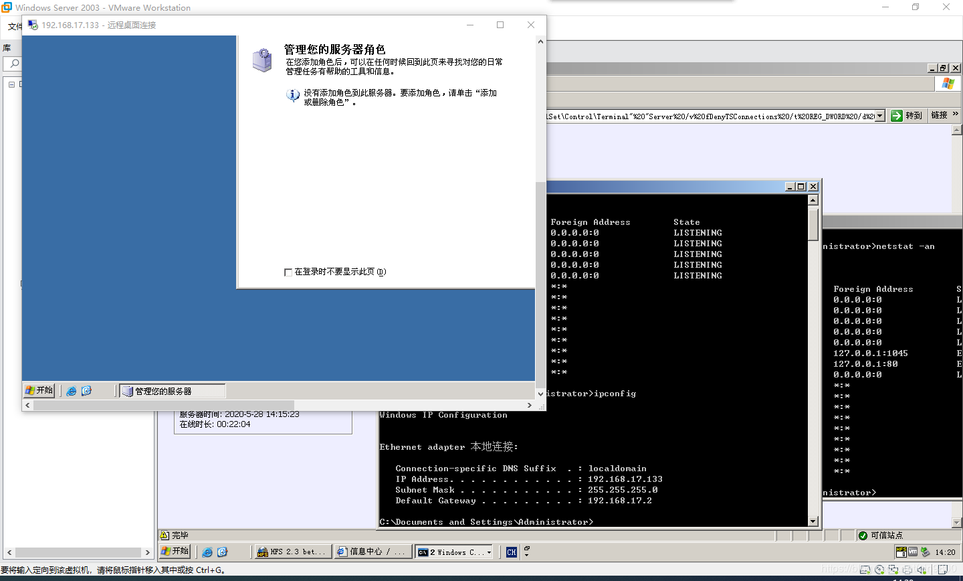Click the server role icon beside '管理您的服务器角色'
The width and height of the screenshot is (963, 581).
[262, 60]
